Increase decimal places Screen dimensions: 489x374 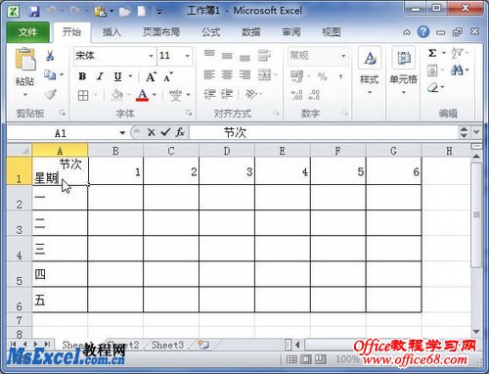pos(296,95)
